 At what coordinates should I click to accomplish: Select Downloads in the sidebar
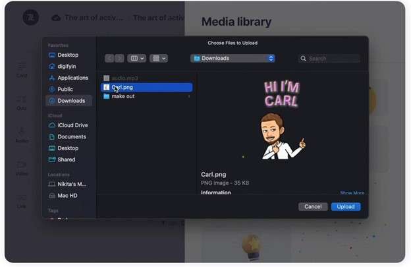[69, 101]
